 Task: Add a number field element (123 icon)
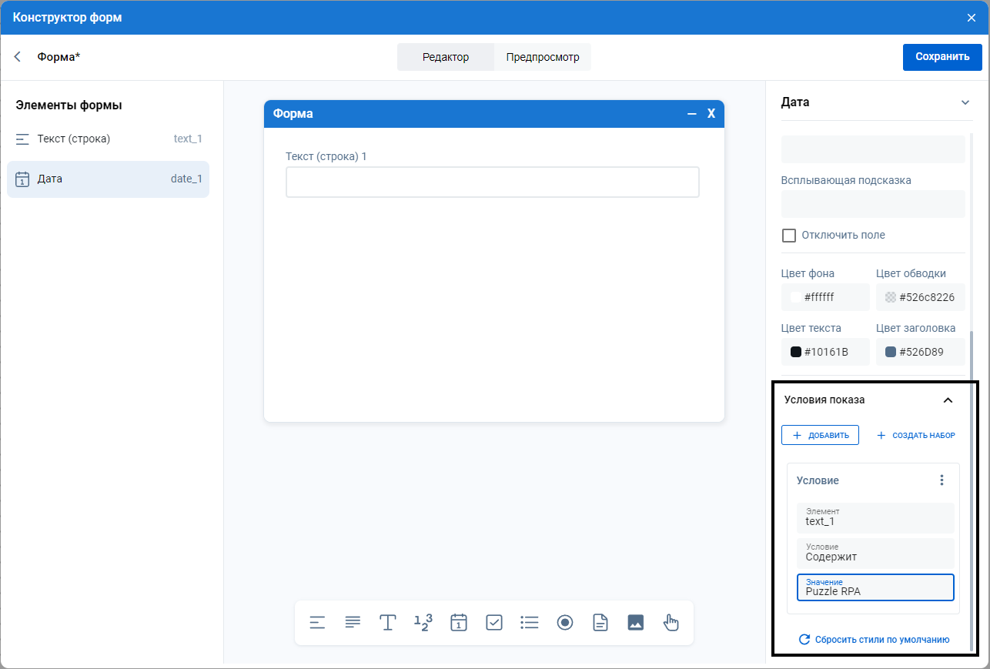click(423, 622)
